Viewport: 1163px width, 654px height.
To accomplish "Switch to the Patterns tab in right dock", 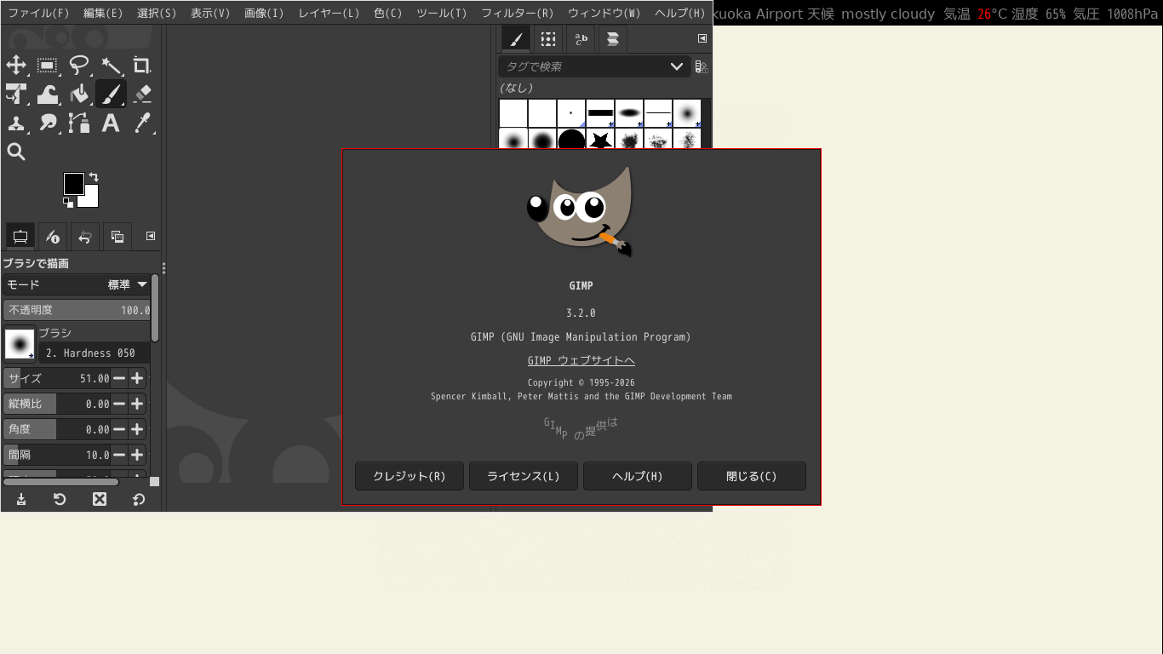I will (548, 39).
